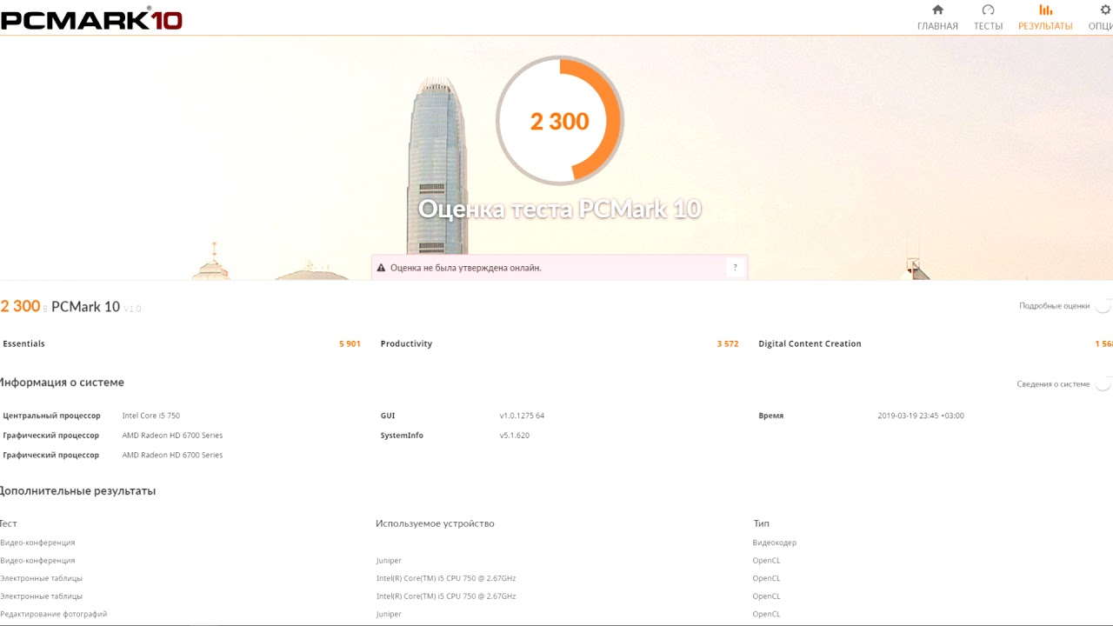Toggle the Сведения о системе switch
This screenshot has width=1113, height=626.
point(1103,384)
